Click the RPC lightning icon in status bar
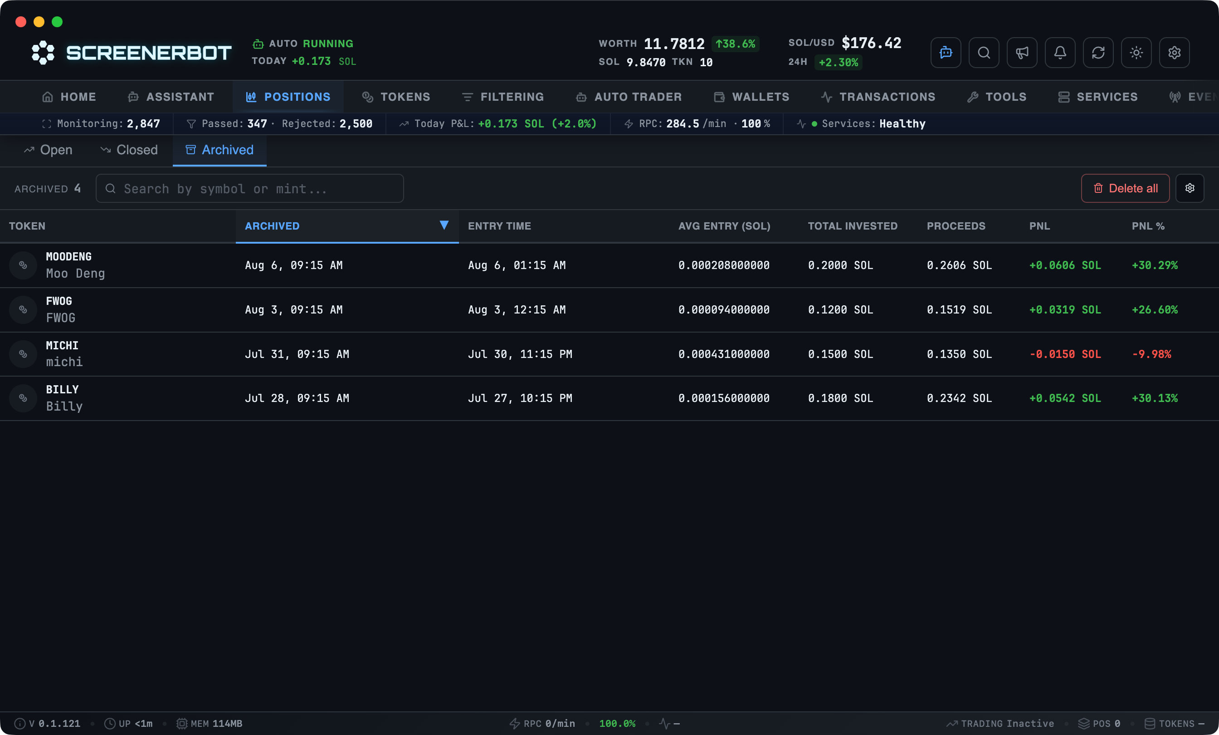The image size is (1219, 735). (x=515, y=724)
